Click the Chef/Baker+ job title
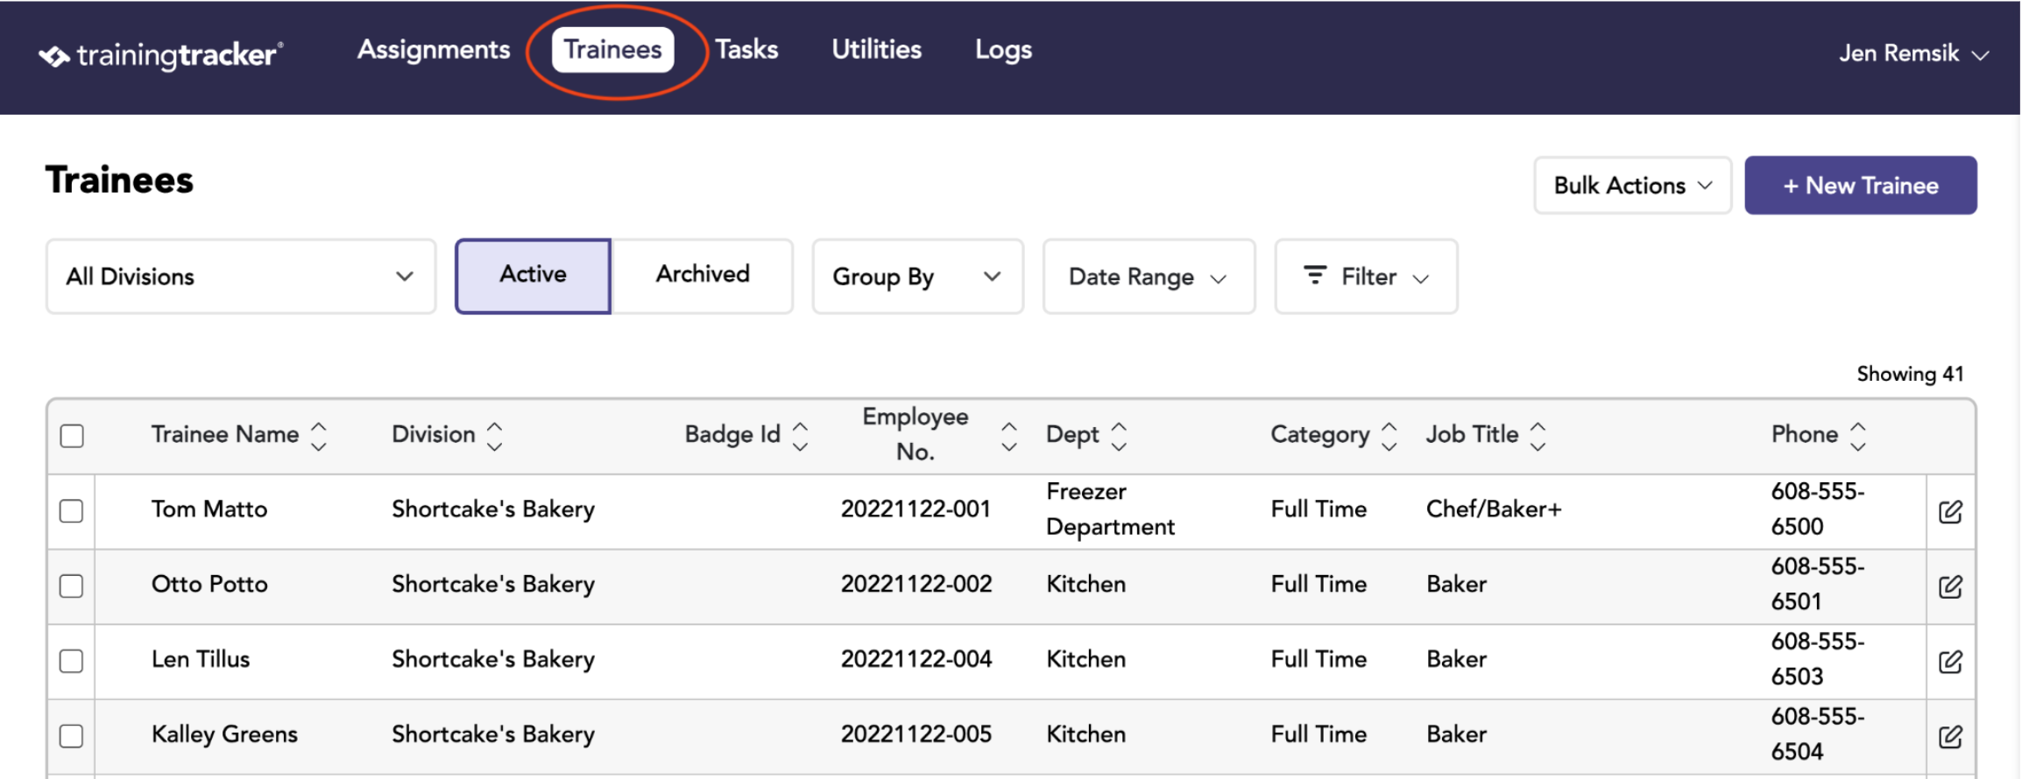2022x779 pixels. (1494, 509)
